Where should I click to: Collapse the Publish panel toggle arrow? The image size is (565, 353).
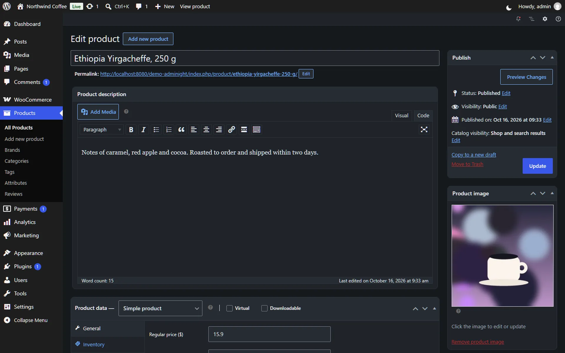552,58
